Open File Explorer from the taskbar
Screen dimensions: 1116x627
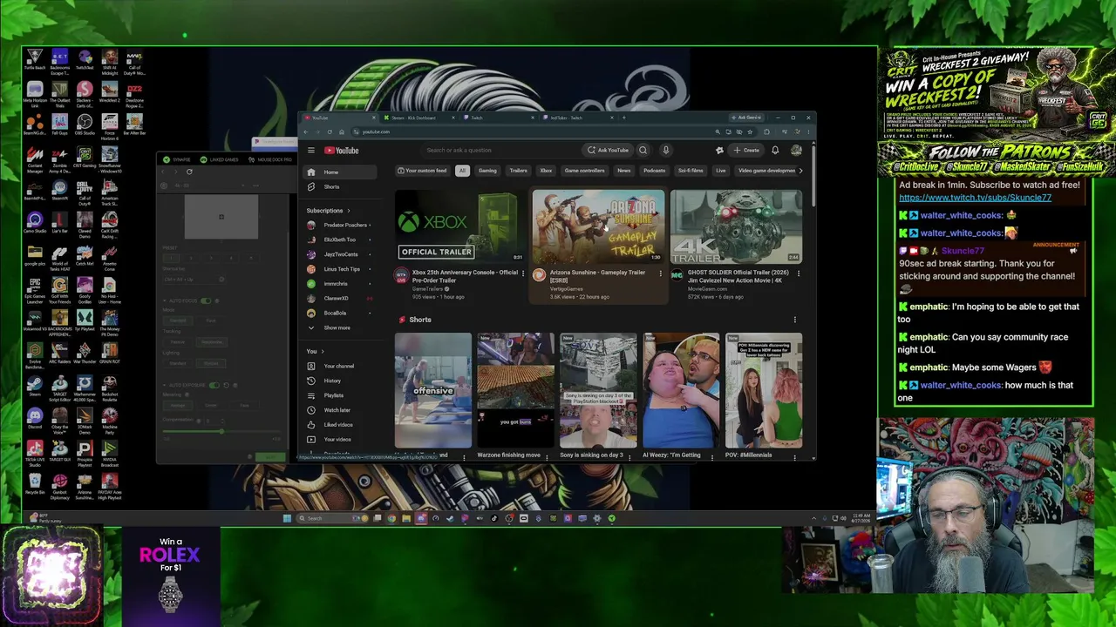pyautogui.click(x=406, y=518)
